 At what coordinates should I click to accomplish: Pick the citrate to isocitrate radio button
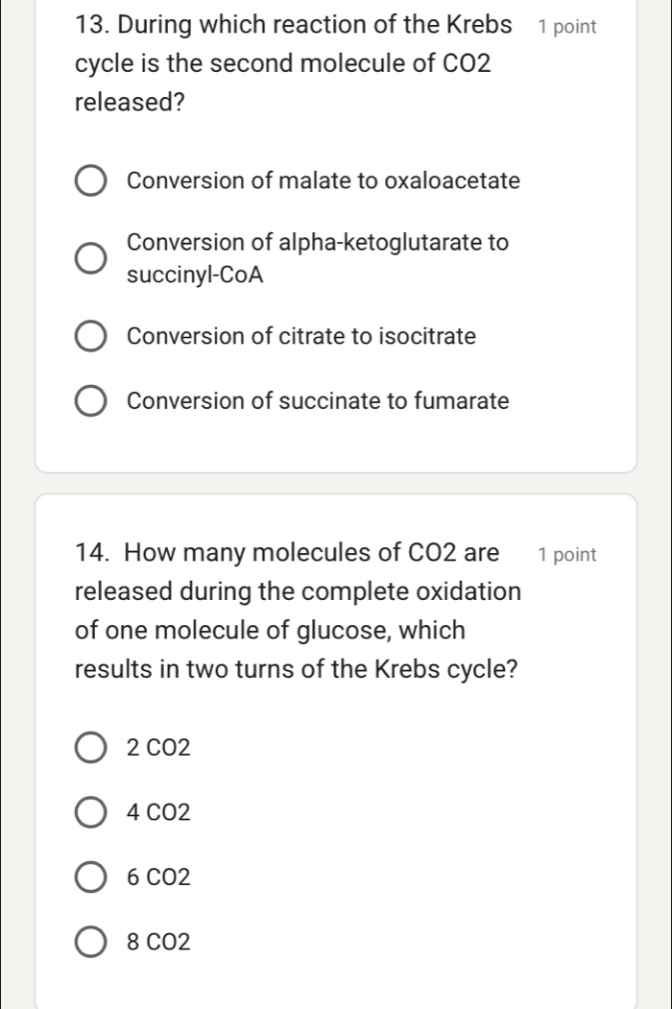(x=91, y=337)
